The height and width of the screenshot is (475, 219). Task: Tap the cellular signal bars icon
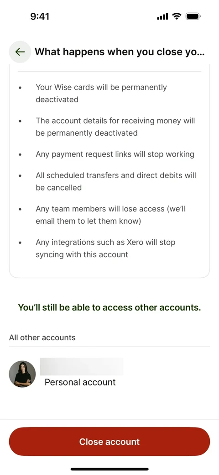[162, 17]
